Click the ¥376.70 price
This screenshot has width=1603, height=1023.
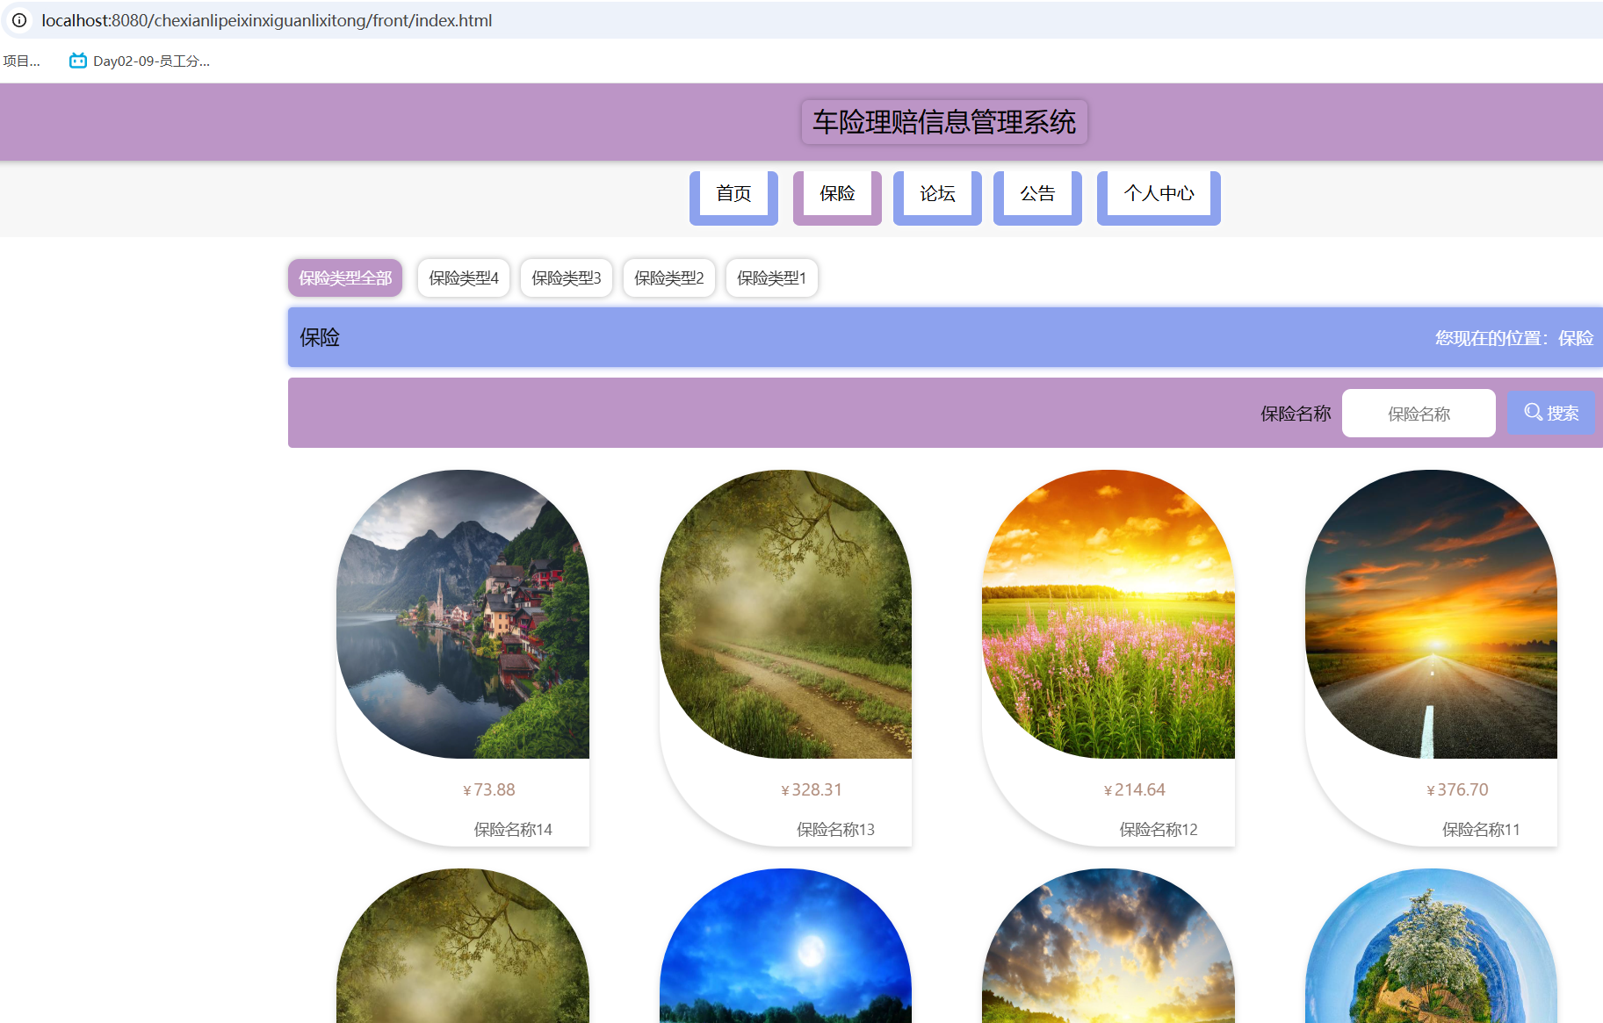1457,790
